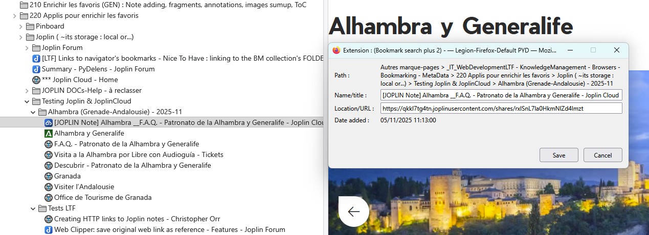Image resolution: width=649 pixels, height=235 pixels.
Task: Click the Cancel button in dialog
Action: [603, 155]
